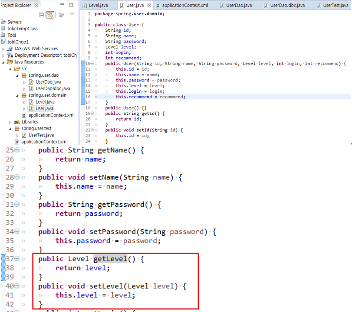Switch to the UserDao.java editor tab
This screenshot has height=312, width=352.
pos(236,5)
